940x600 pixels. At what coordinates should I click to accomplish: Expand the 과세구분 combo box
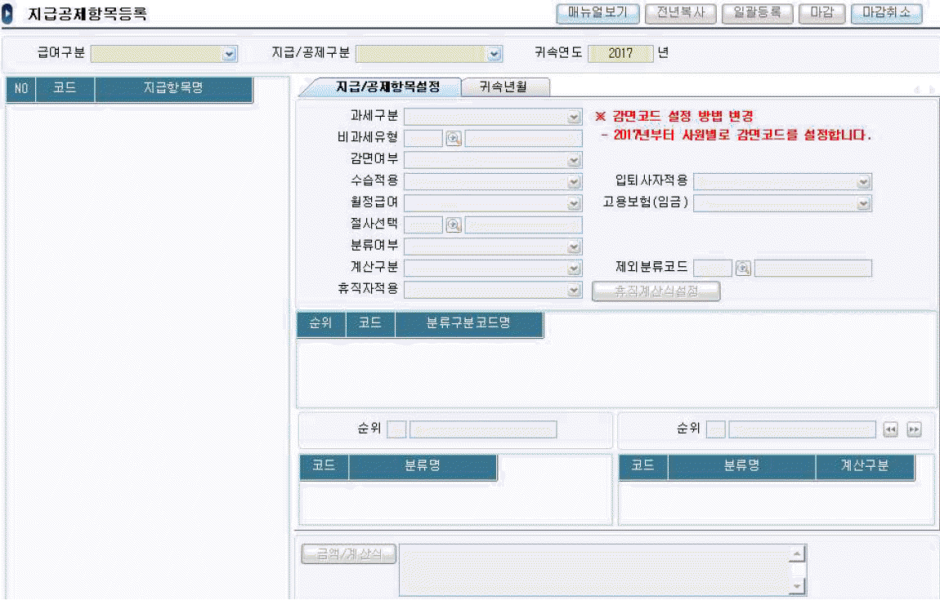[574, 118]
